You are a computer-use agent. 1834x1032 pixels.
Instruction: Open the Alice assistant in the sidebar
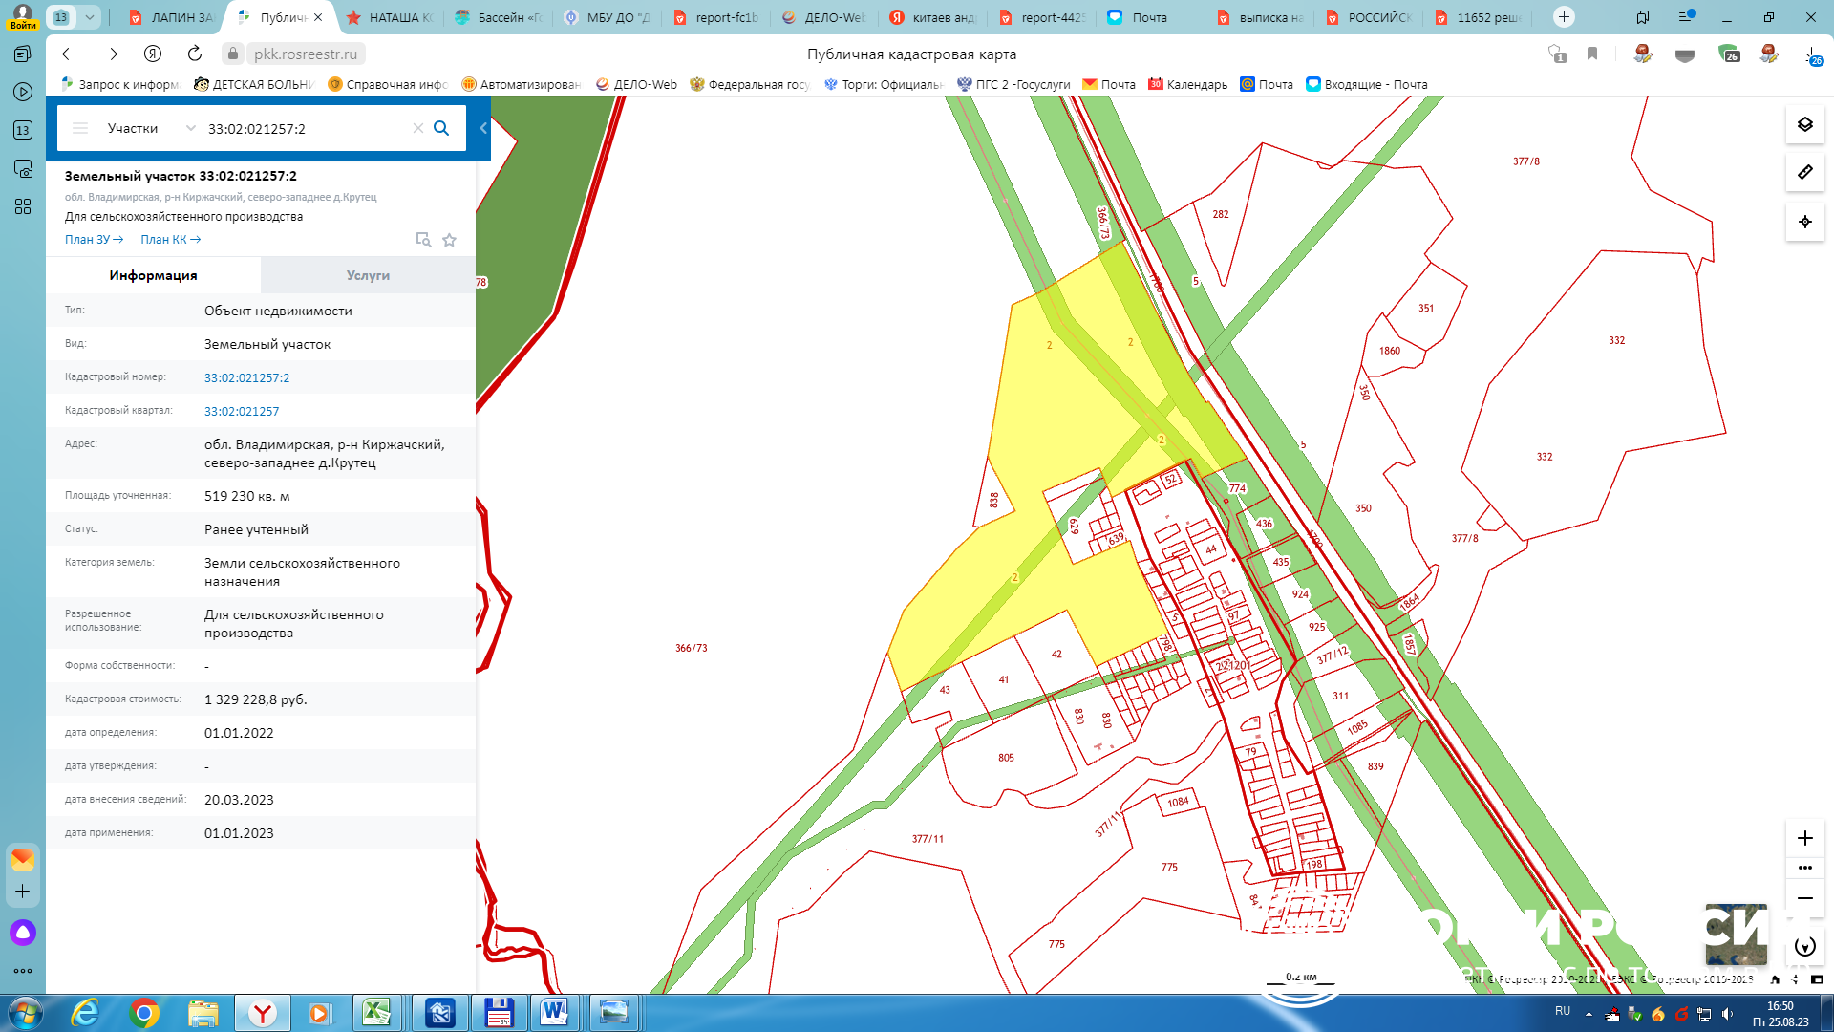point(23,933)
